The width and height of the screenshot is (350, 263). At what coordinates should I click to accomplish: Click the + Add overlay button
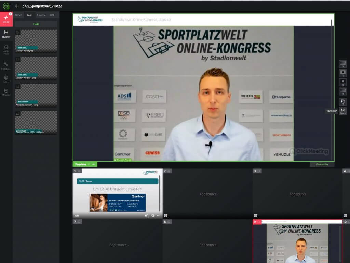click(36, 24)
